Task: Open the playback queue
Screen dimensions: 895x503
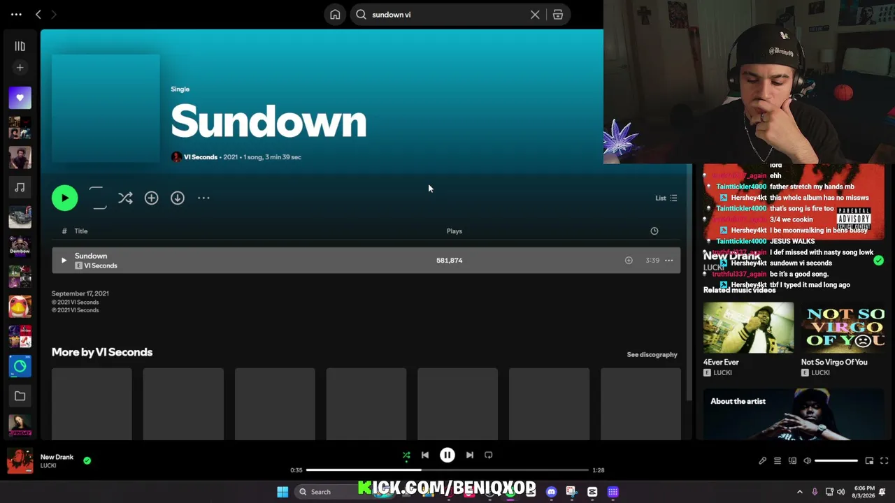Action: click(778, 461)
